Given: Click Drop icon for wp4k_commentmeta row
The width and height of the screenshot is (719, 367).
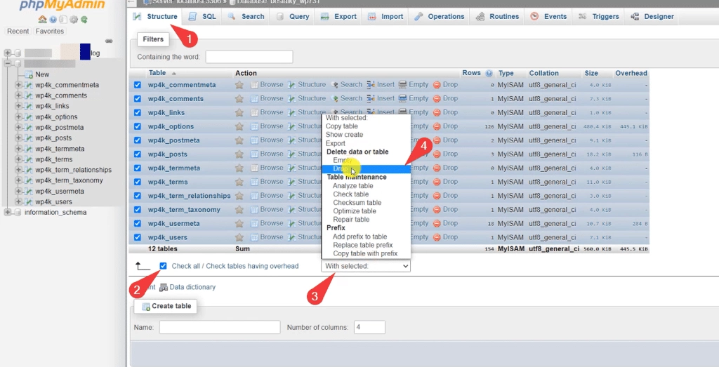Looking at the screenshot, I should (x=437, y=85).
